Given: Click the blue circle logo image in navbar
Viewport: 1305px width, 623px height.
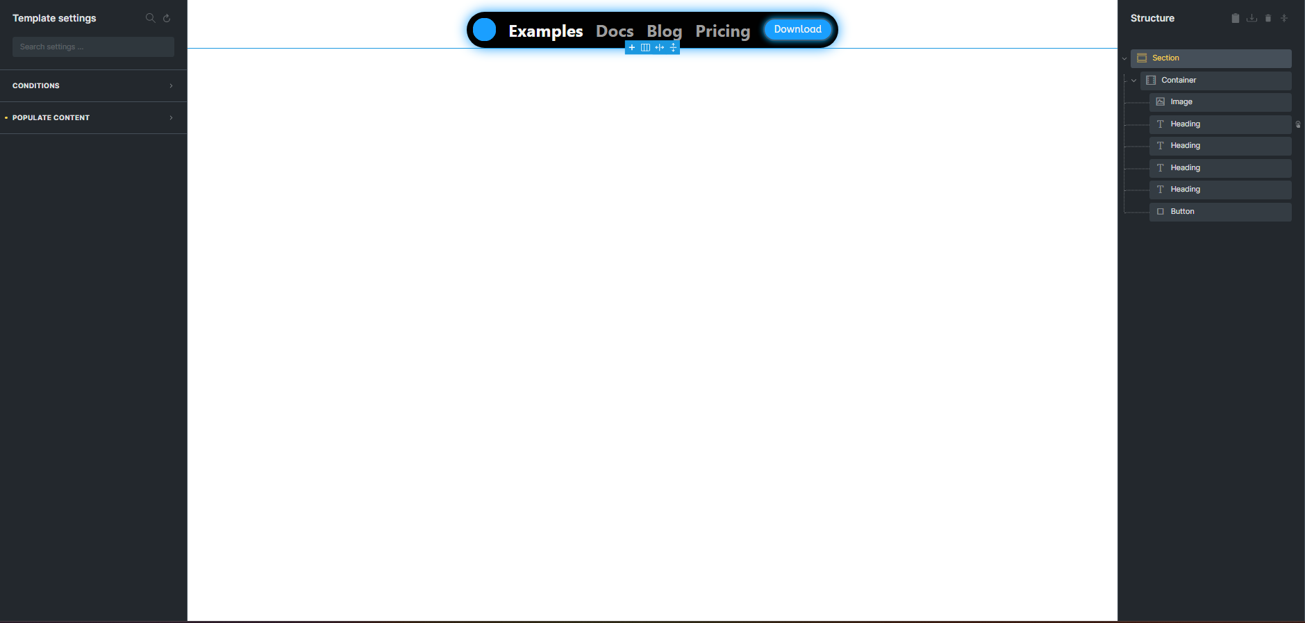Looking at the screenshot, I should pyautogui.click(x=485, y=30).
